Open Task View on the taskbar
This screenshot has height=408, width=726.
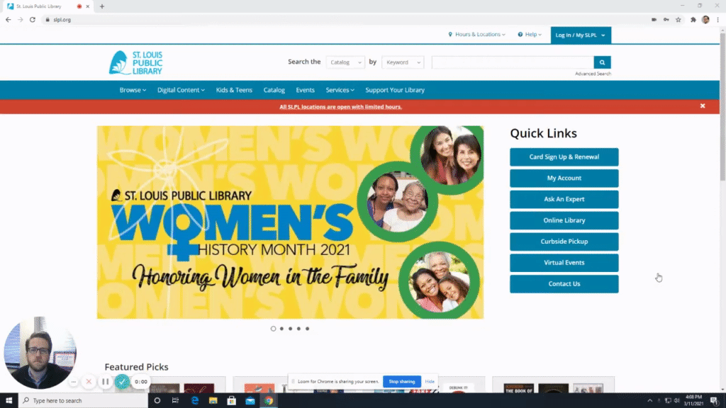click(176, 401)
